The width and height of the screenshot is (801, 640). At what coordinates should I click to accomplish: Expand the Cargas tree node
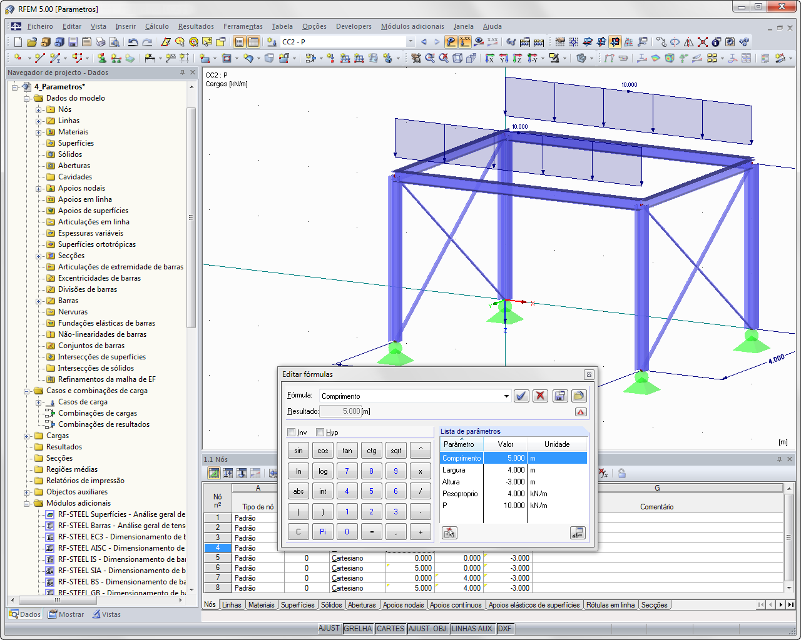pos(27,436)
